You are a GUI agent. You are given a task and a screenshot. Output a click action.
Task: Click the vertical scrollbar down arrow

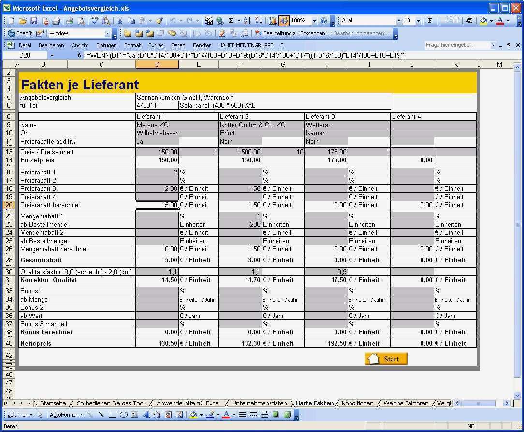[517, 395]
